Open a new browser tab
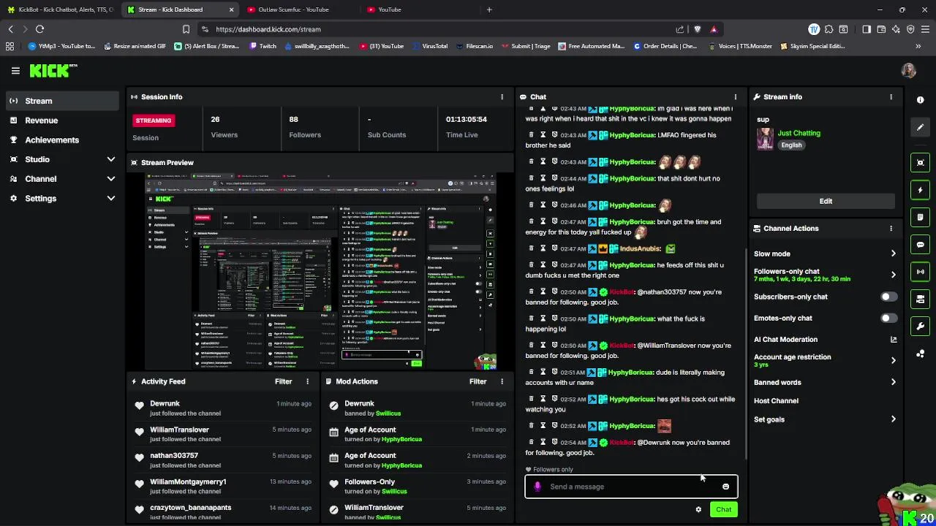This screenshot has height=526, width=936. (x=489, y=9)
